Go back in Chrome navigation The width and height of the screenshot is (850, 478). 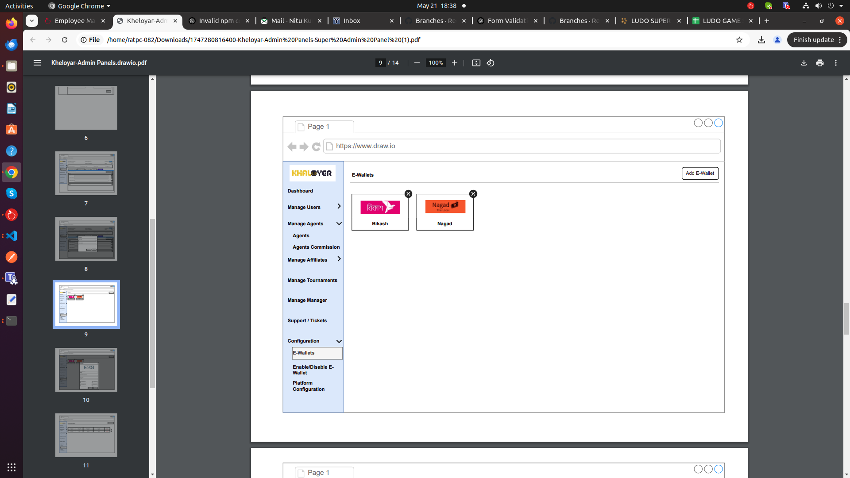click(x=33, y=40)
